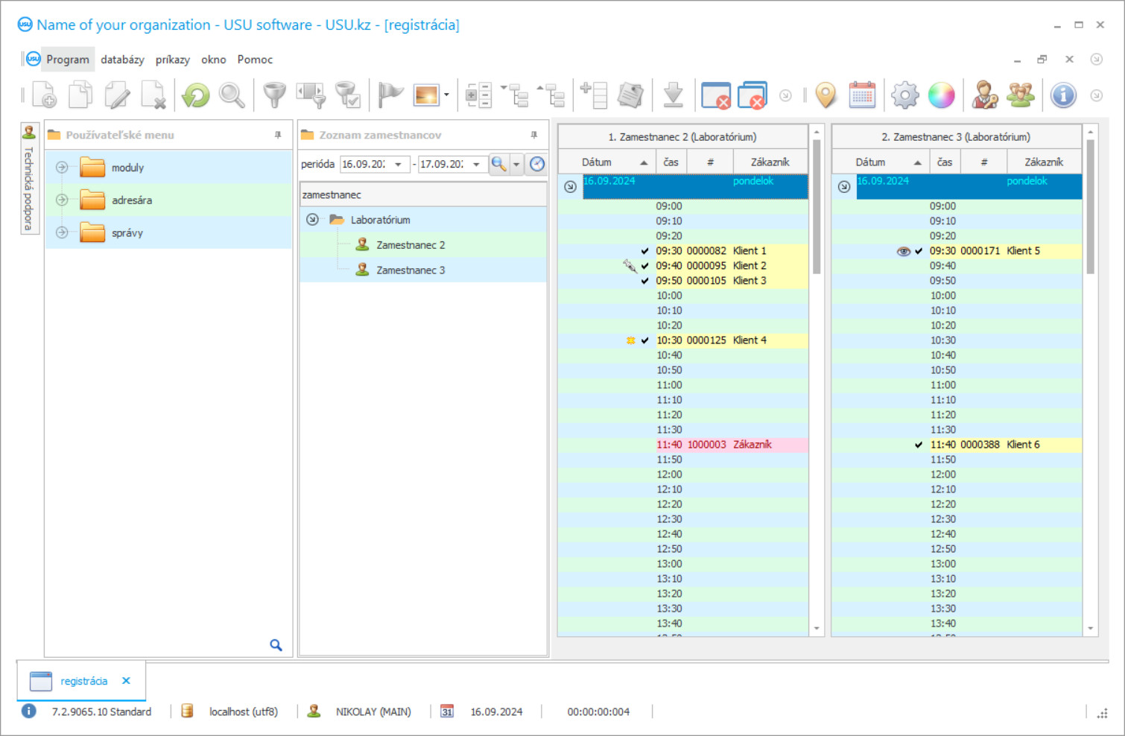The width and height of the screenshot is (1125, 736).
Task: Toggle checkmark on Klient 1 appointment
Action: (x=644, y=251)
